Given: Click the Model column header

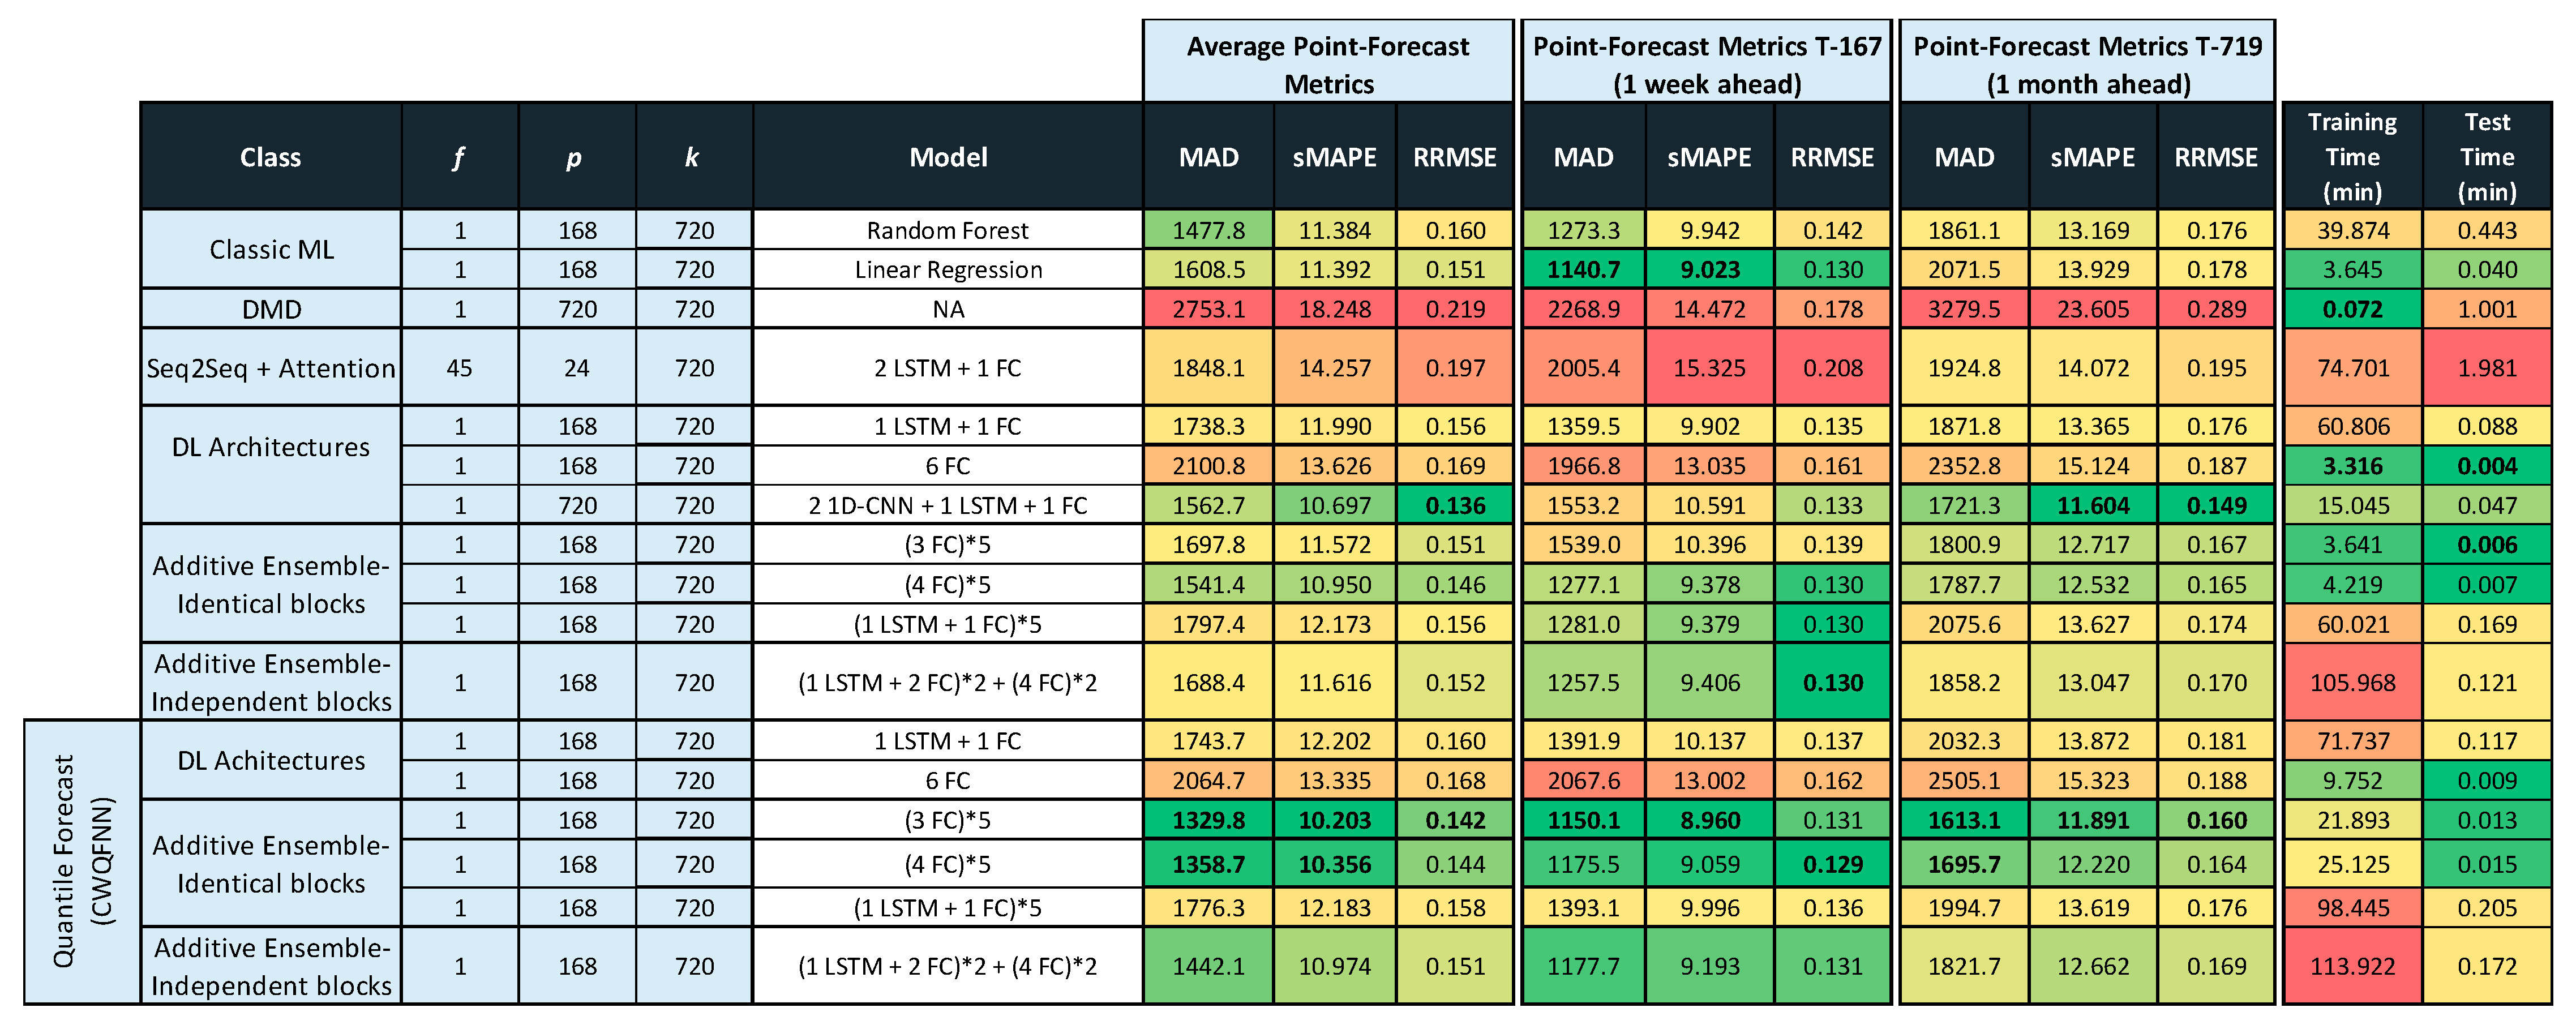Looking at the screenshot, I should pos(947,157).
